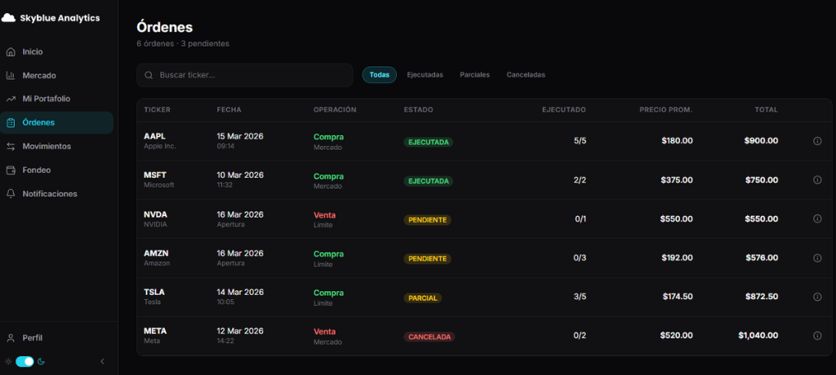Open Mi Portafolio from the sidebar
Viewport: 836px width, 375px height.
(x=56, y=99)
